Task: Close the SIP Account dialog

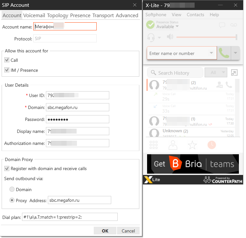Action: [x=134, y=5]
